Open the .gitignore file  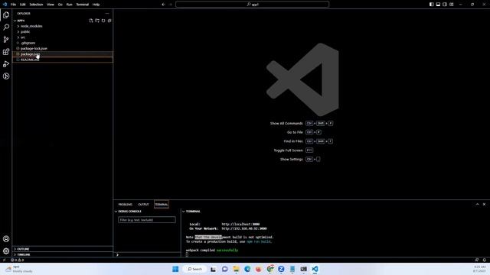click(x=63, y=43)
